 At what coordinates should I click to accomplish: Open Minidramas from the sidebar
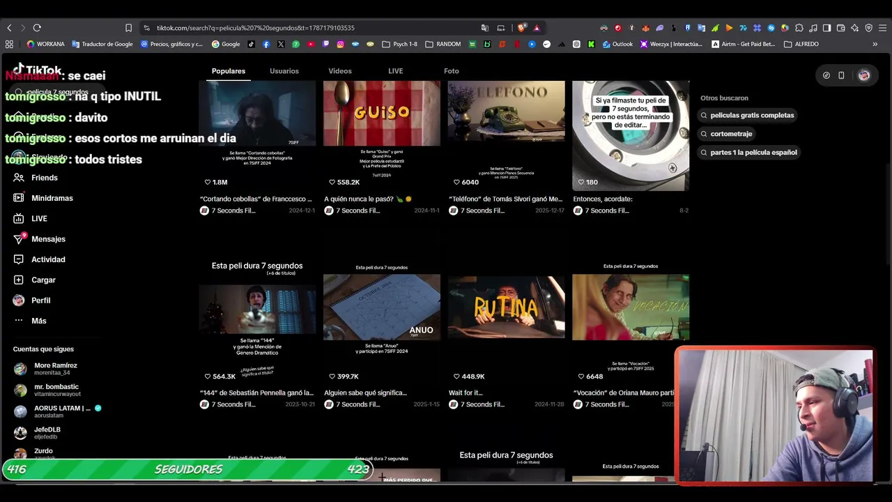pos(43,198)
